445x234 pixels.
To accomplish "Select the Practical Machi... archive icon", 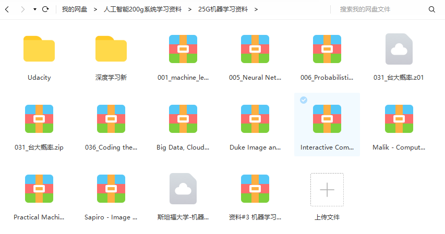I will coord(39,189).
